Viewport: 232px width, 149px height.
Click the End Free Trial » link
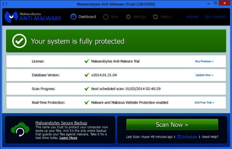click(204, 102)
